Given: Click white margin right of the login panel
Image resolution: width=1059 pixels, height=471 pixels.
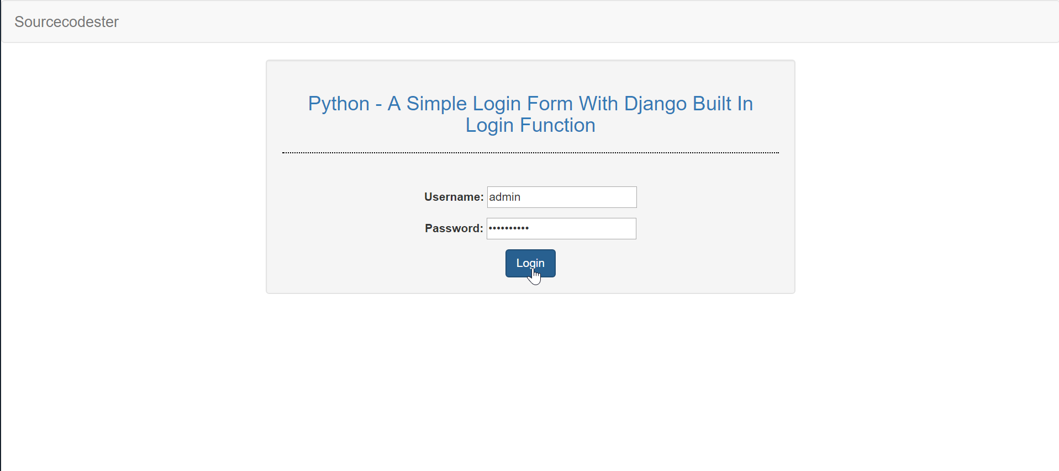Looking at the screenshot, I should [x=928, y=176].
